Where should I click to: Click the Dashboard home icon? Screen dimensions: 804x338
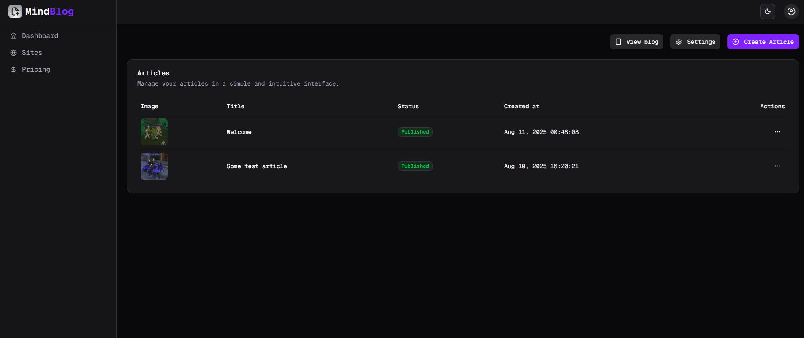click(14, 36)
